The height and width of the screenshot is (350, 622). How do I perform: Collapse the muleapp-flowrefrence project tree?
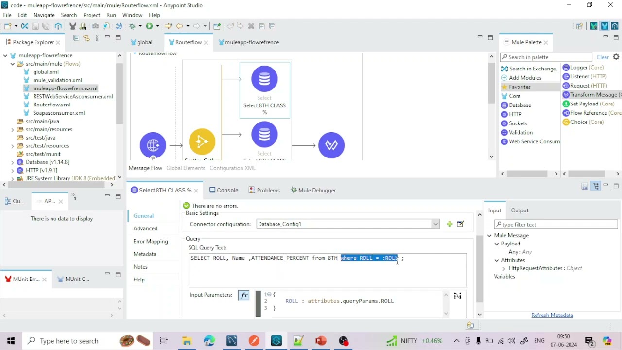(x=5, y=55)
